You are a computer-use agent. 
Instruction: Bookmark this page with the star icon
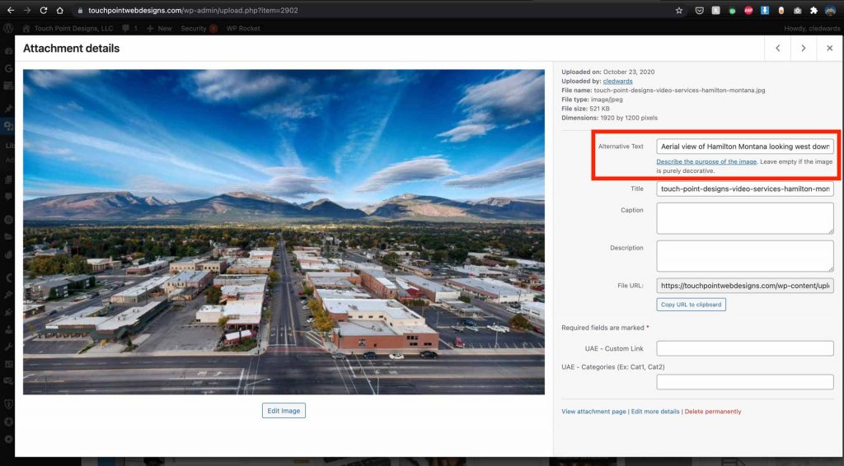(x=679, y=11)
